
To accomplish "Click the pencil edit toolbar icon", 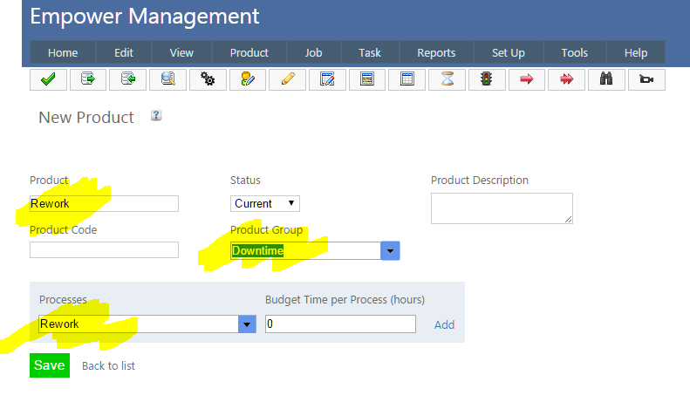I will (287, 79).
